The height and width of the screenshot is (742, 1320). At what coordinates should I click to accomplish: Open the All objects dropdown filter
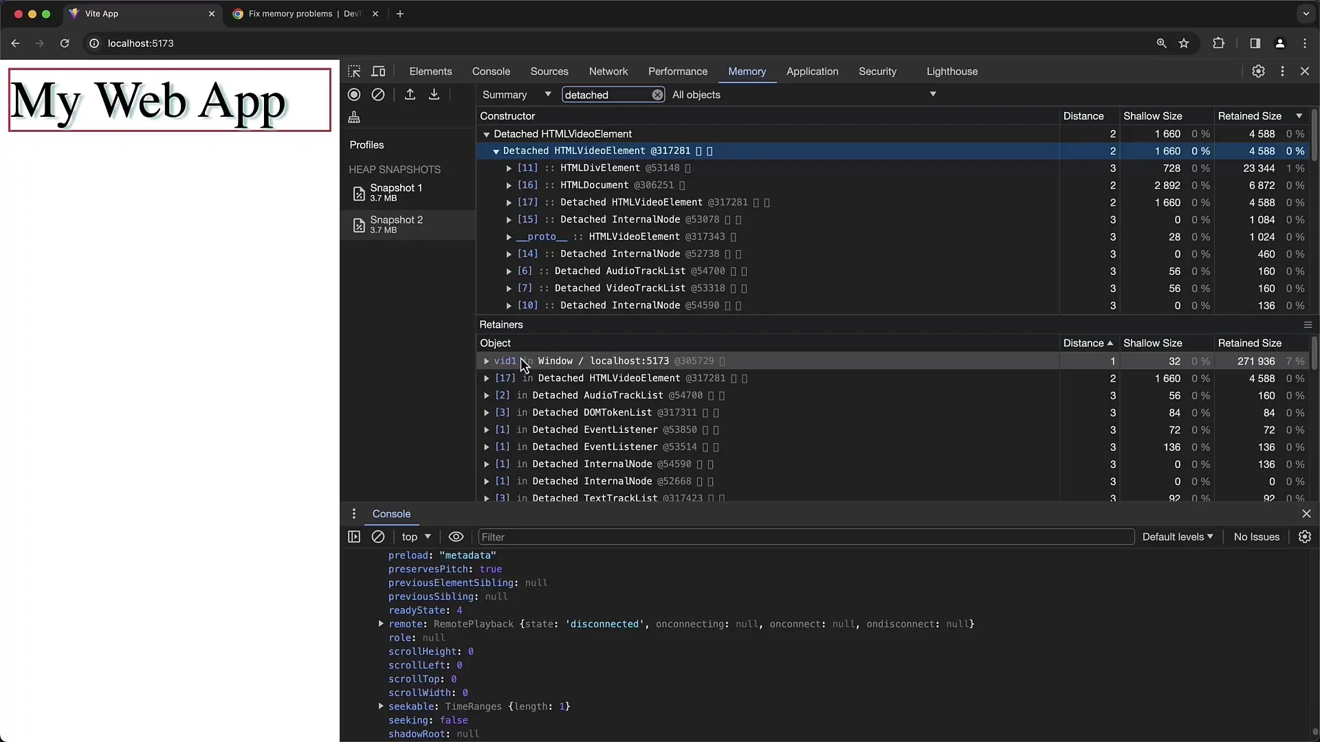click(802, 94)
